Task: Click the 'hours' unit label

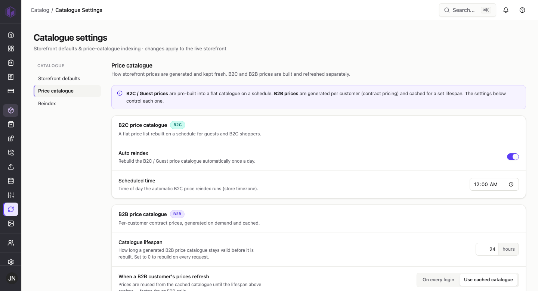Action: 509,249
